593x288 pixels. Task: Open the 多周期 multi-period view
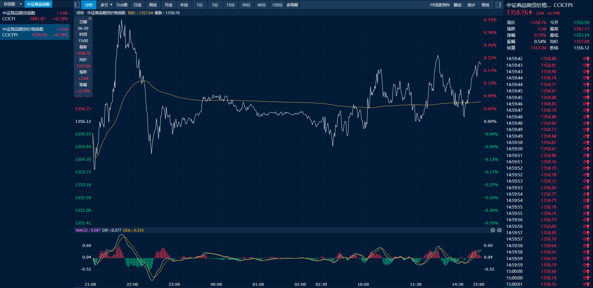coord(292,5)
